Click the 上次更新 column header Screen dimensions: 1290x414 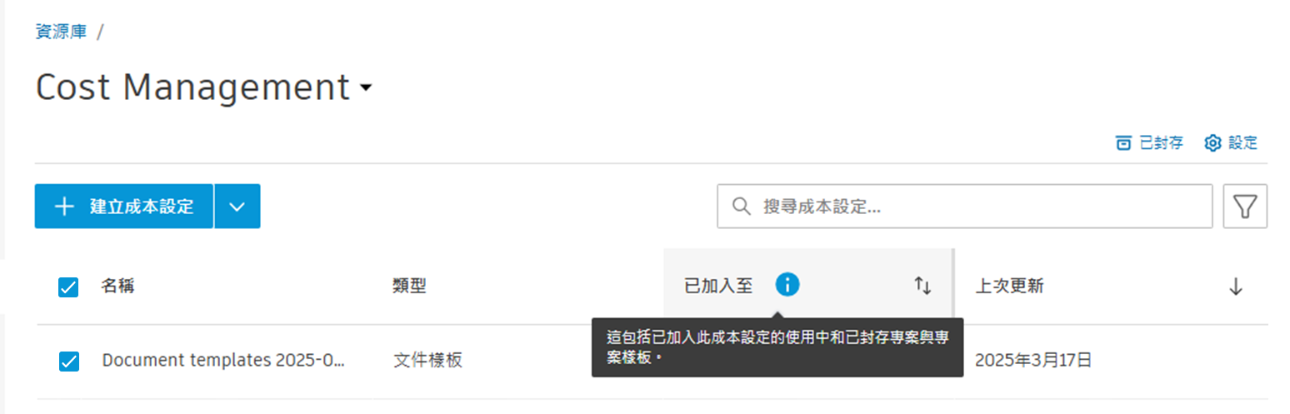(1009, 287)
